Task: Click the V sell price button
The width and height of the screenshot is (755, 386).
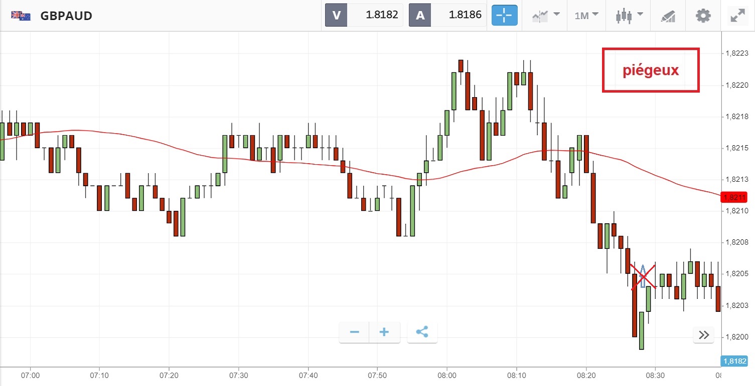Action: pyautogui.click(x=364, y=16)
